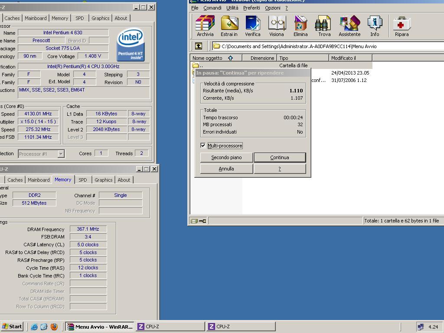
Task: Click the Intel Pentium 4 630 name field
Action: point(63,33)
